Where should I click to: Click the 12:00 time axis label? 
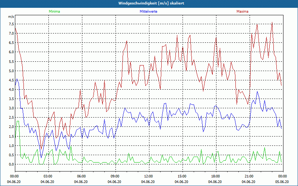[x=149, y=176]
